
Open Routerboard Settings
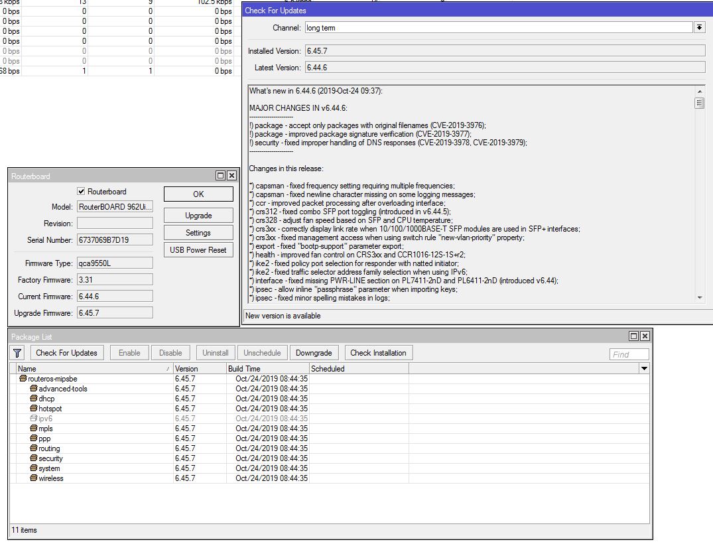click(x=198, y=233)
